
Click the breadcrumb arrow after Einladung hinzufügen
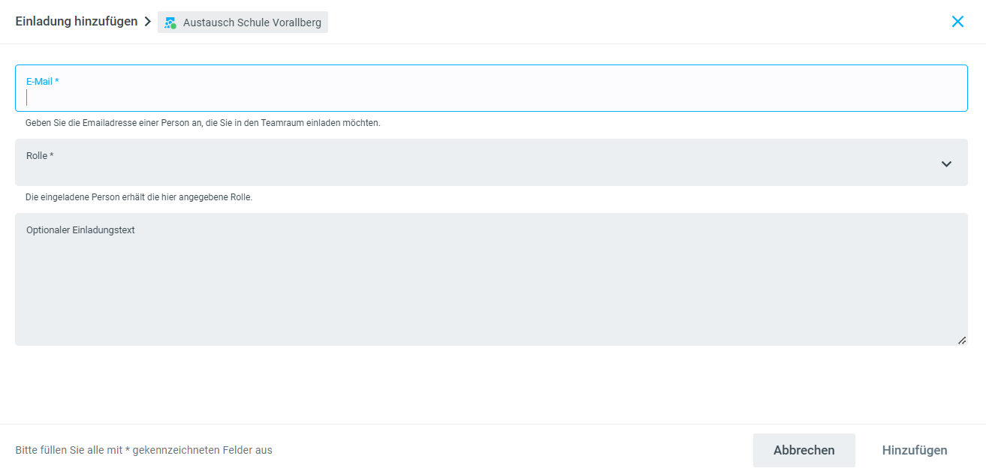tap(148, 22)
